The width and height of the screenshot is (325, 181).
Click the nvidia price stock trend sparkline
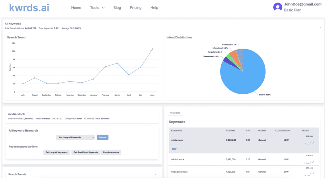tap(309, 174)
